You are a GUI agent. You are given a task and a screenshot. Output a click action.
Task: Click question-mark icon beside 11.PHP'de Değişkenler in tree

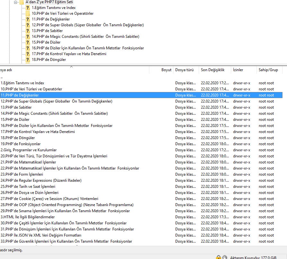coord(28,19)
